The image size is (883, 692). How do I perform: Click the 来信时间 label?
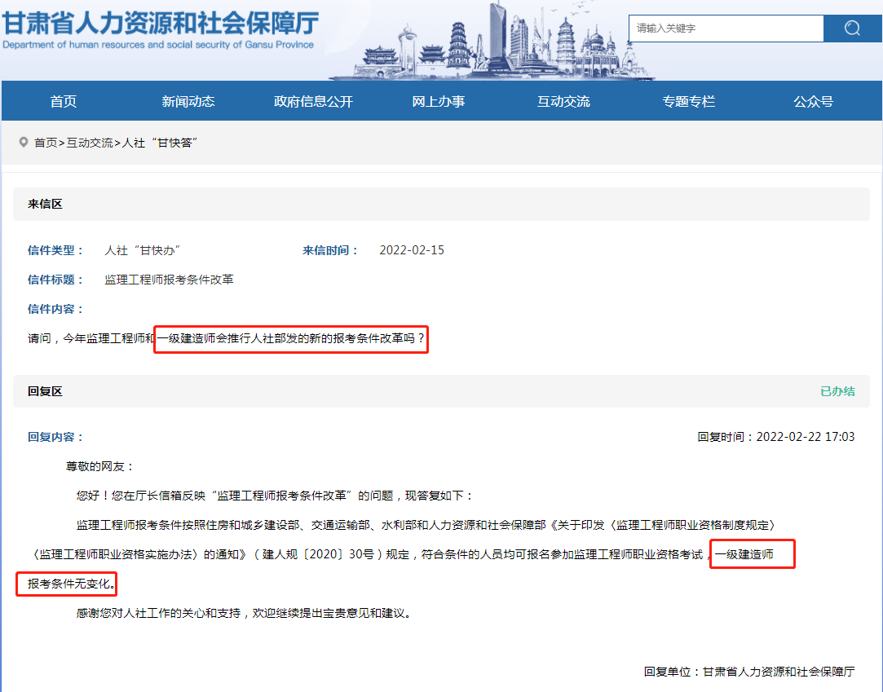[x=330, y=250]
